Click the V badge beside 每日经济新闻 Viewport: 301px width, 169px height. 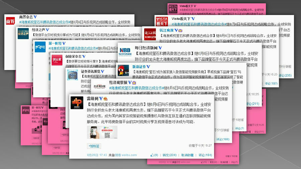click(x=160, y=48)
